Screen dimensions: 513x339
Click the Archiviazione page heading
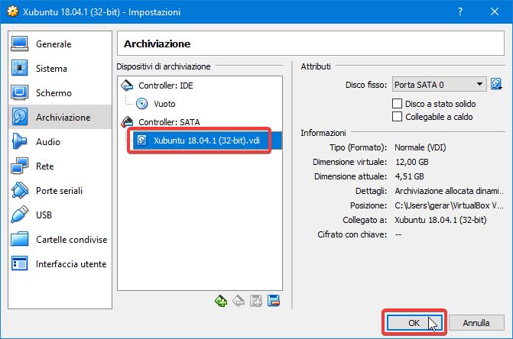[x=157, y=44]
